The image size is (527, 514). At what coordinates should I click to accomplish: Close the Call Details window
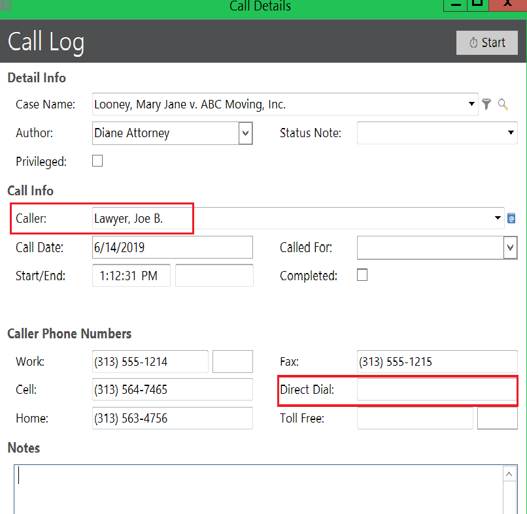click(x=507, y=5)
